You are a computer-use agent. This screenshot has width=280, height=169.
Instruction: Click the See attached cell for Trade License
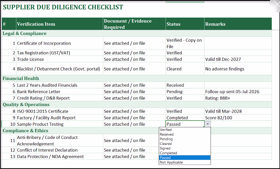click(x=134, y=59)
